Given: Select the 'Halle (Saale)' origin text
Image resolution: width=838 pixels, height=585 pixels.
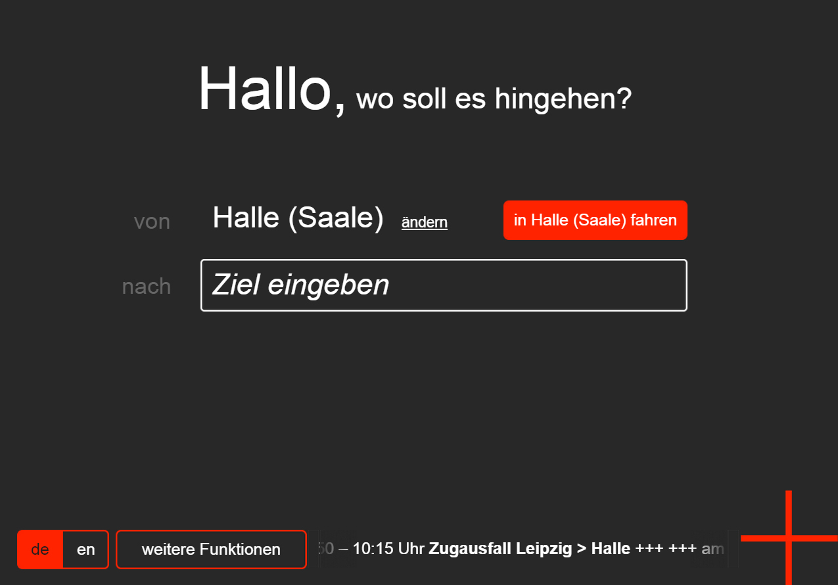Looking at the screenshot, I should 298,218.
